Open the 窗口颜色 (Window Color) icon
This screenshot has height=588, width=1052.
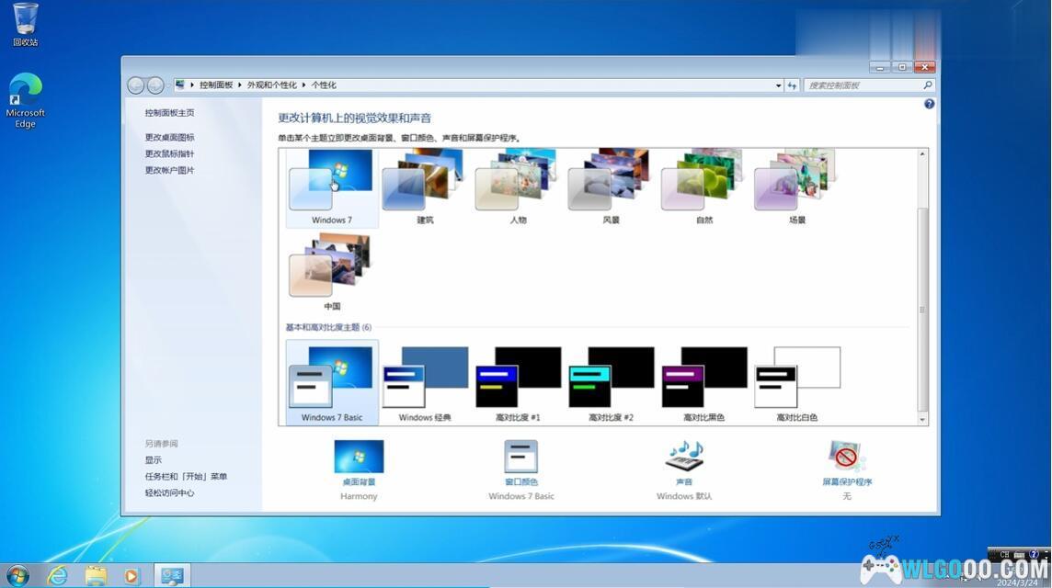point(520,458)
